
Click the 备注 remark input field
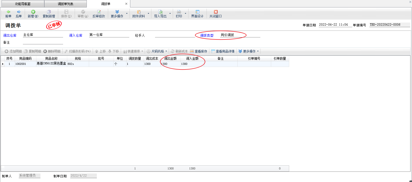[x=43, y=42]
